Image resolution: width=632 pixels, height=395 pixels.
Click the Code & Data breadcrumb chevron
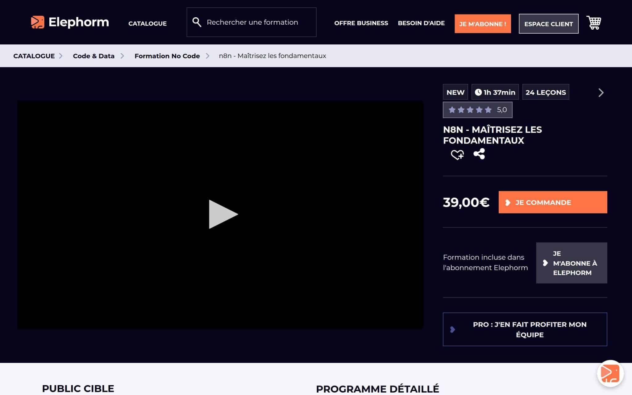pos(123,56)
